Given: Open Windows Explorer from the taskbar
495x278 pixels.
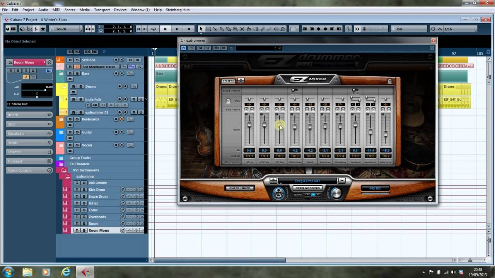Looking at the screenshot, I should 27,272.
